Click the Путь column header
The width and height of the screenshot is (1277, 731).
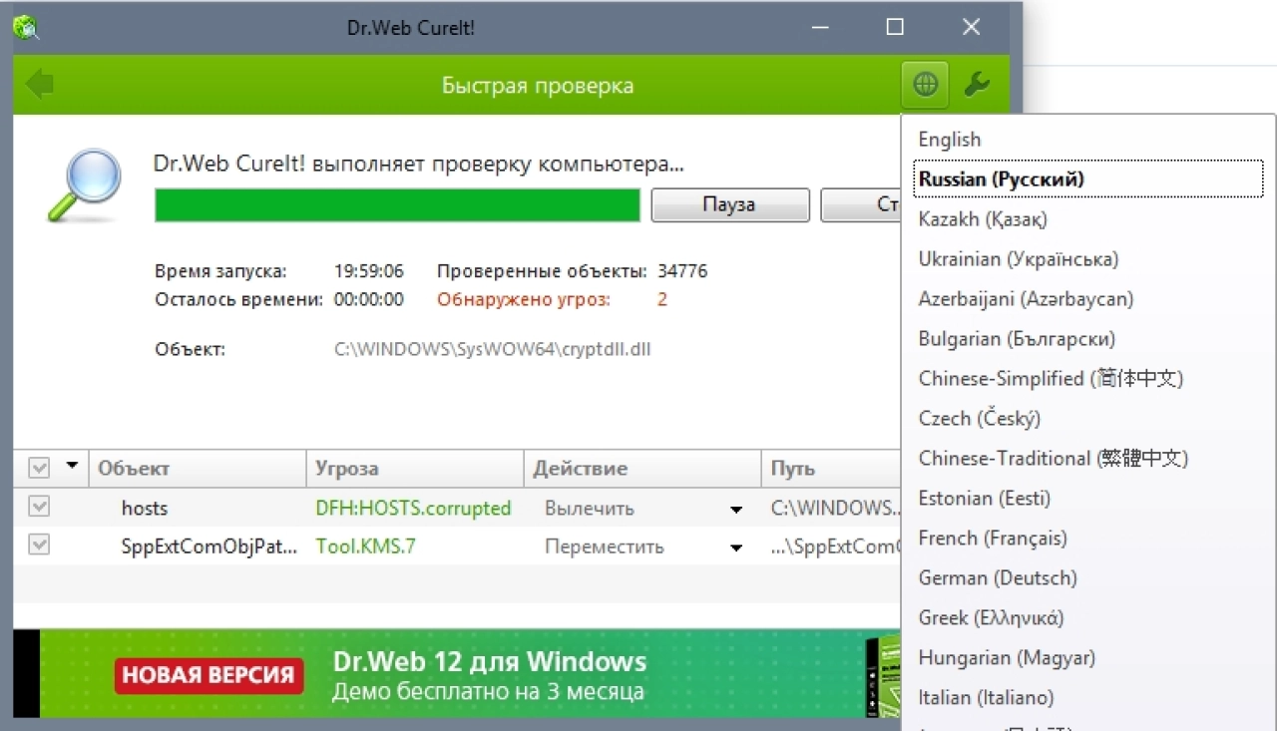(830, 468)
